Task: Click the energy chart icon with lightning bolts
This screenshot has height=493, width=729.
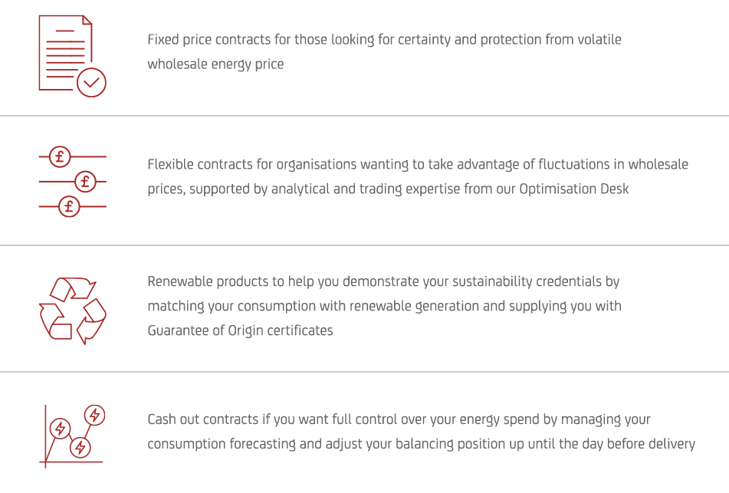Action: tap(72, 435)
